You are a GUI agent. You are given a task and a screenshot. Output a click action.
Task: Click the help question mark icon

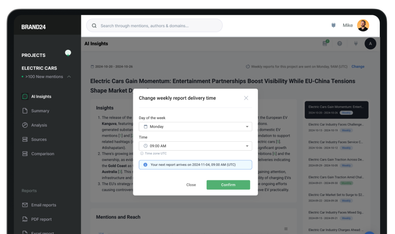click(340, 43)
